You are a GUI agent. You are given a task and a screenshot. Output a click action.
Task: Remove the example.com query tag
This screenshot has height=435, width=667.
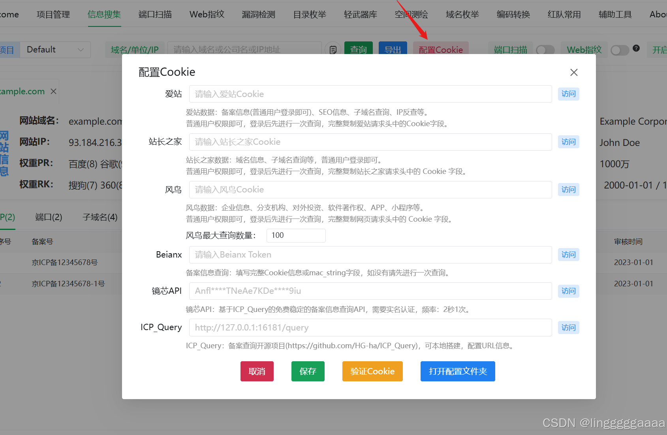pos(53,91)
